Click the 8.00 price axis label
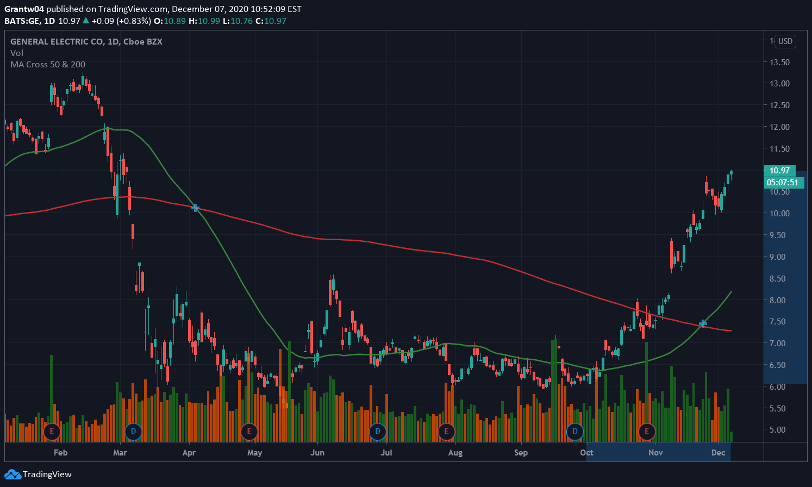 pos(778,301)
